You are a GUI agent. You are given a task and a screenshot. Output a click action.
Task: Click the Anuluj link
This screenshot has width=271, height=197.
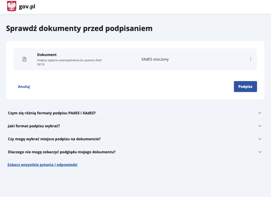click(x=24, y=86)
